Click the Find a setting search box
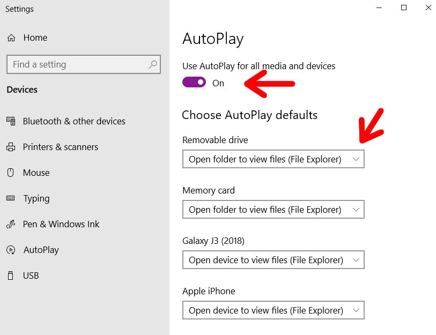This screenshot has width=436, height=335. 84,64
